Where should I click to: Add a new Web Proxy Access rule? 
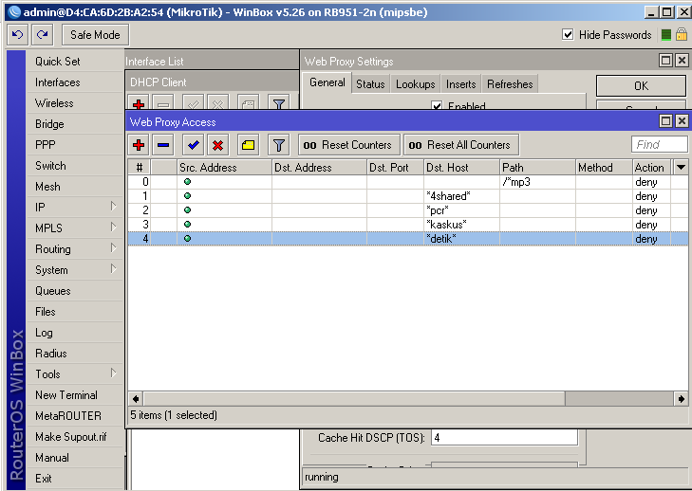click(x=139, y=145)
